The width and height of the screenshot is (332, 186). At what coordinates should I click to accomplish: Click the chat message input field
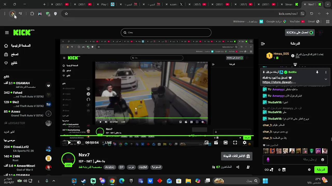point(295,160)
